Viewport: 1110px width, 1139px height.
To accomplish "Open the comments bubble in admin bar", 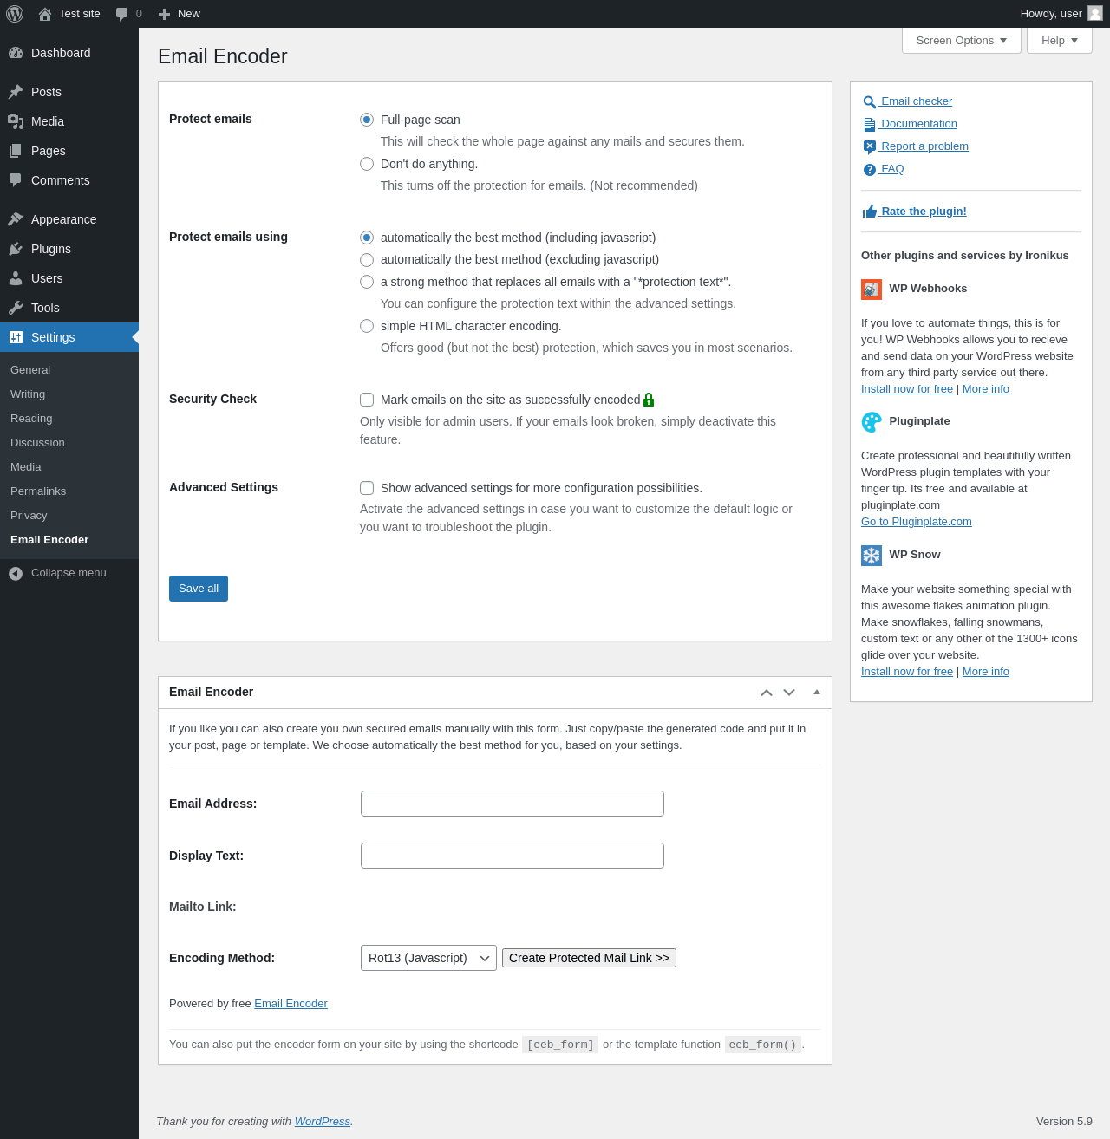I will pos(122,14).
